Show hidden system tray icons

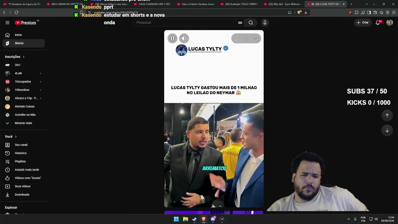[x=349, y=219]
